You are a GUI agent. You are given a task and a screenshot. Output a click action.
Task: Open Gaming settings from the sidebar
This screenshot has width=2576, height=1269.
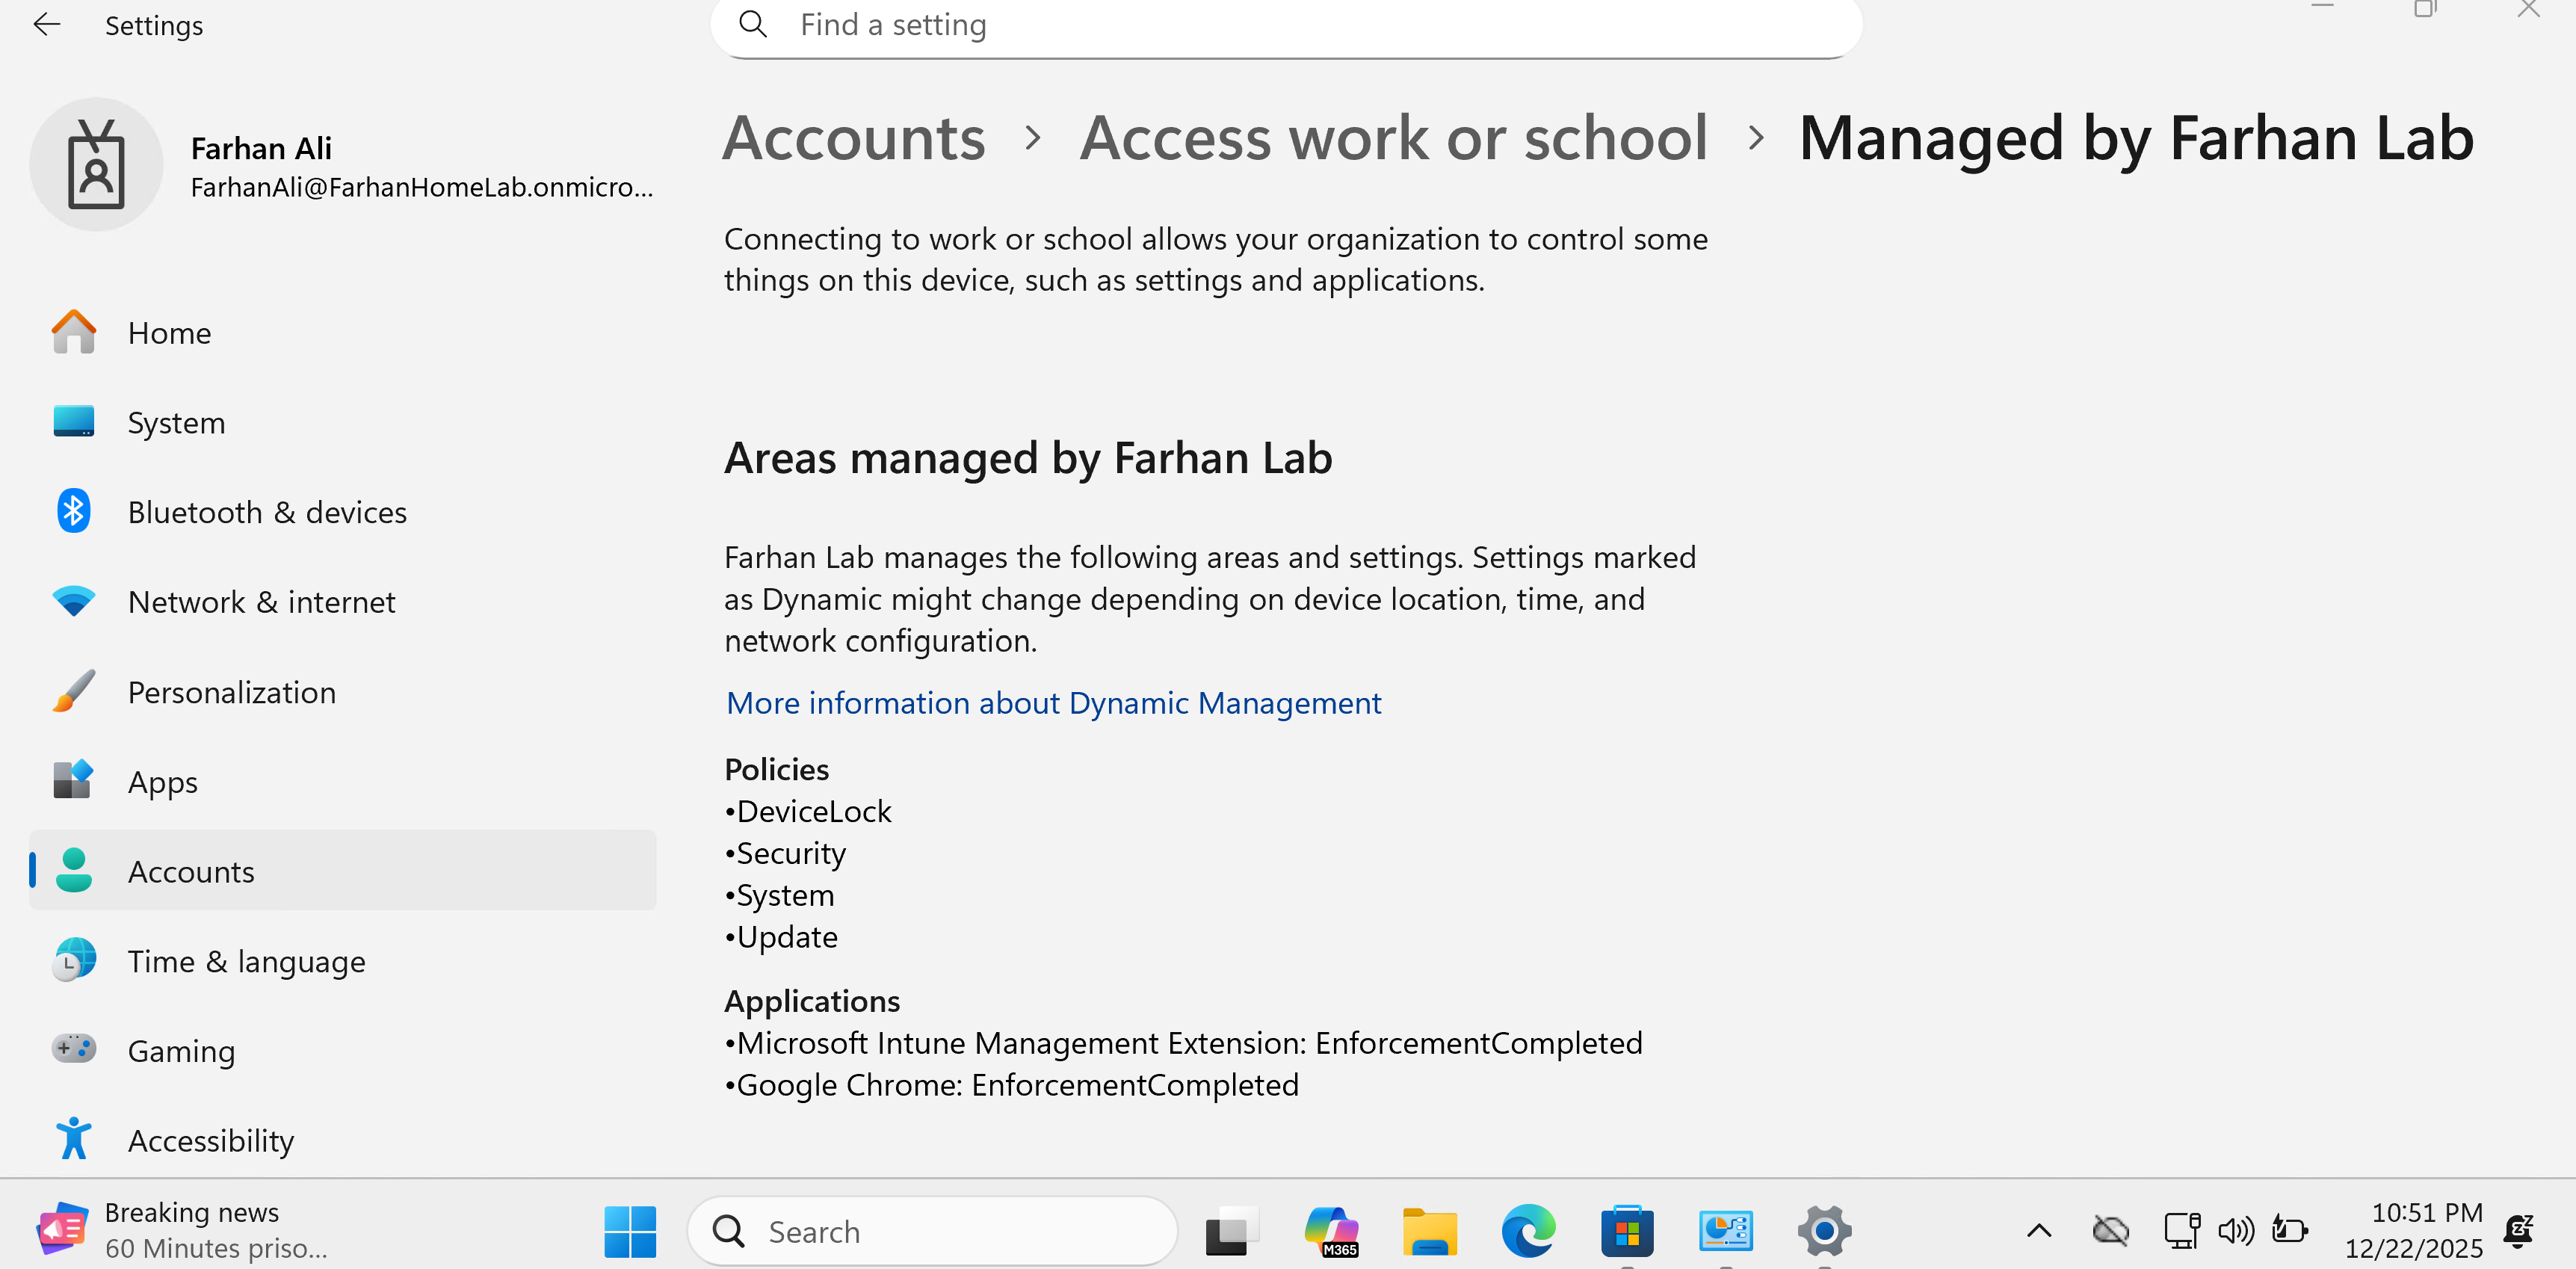(181, 1051)
